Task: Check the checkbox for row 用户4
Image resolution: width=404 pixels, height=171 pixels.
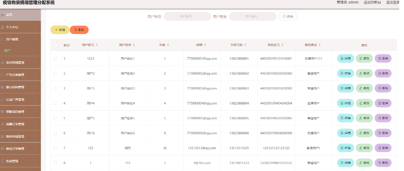Action: pos(56,103)
